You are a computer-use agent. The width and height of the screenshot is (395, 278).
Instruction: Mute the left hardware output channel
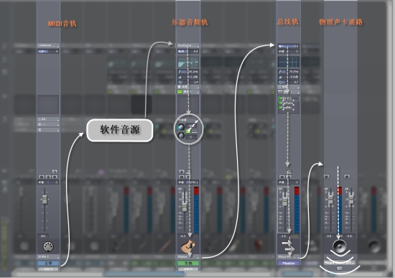tap(327, 177)
